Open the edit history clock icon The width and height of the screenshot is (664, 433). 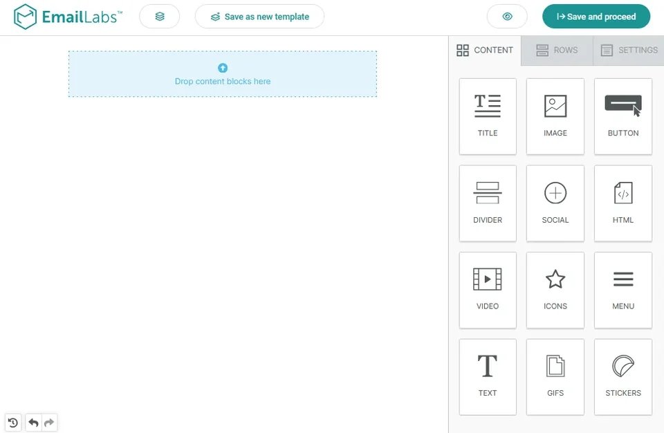click(13, 423)
